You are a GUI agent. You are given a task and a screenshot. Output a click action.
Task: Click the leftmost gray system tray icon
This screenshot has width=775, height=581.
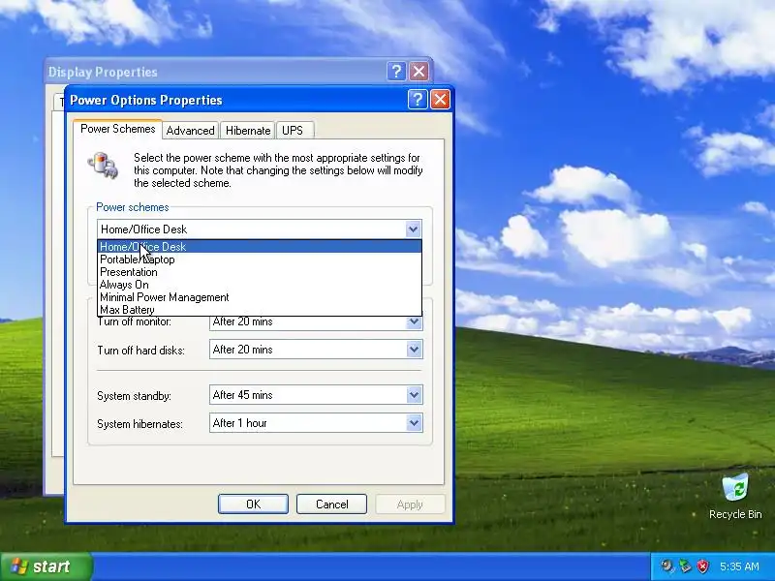(x=667, y=566)
